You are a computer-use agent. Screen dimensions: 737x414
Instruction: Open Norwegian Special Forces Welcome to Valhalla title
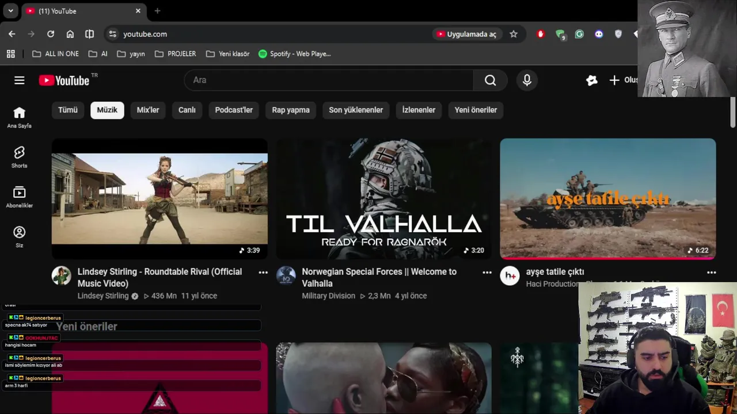(379, 278)
